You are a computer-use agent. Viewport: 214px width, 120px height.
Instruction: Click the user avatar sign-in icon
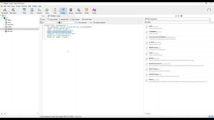coord(209,10)
